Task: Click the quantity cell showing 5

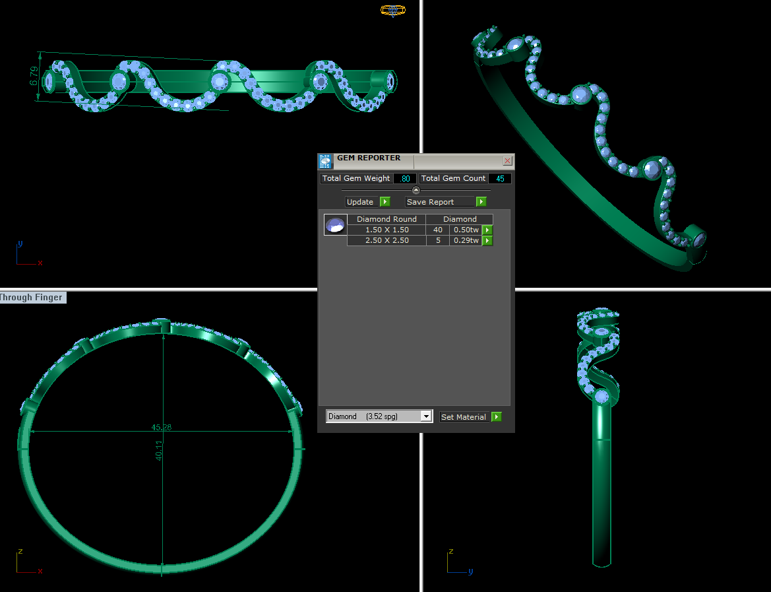Action: pos(438,241)
